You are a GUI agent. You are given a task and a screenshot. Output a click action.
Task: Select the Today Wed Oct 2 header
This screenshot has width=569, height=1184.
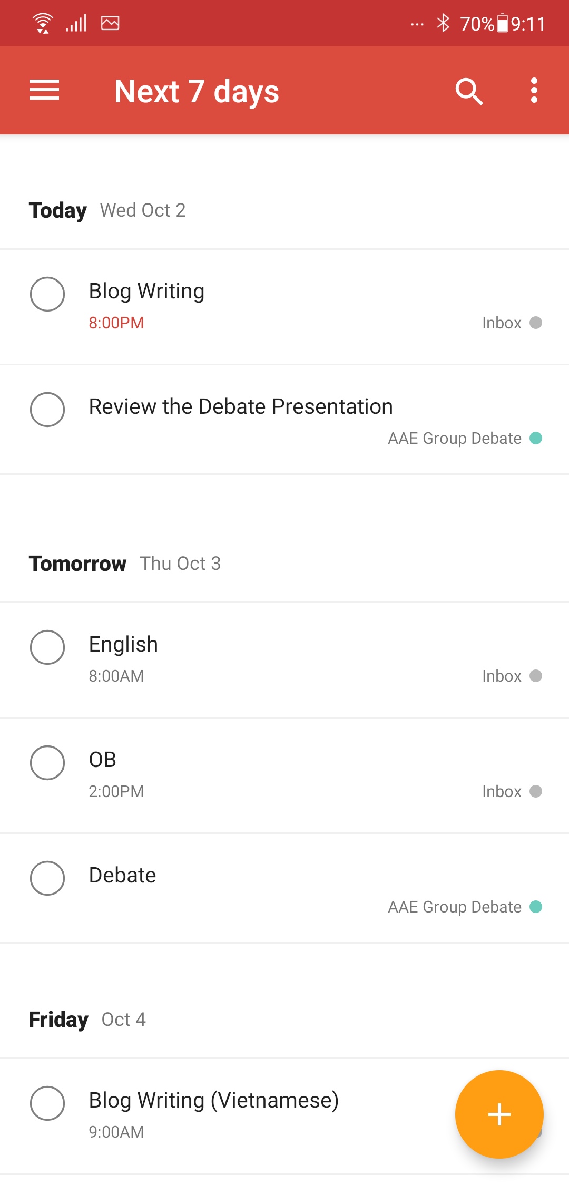point(107,210)
